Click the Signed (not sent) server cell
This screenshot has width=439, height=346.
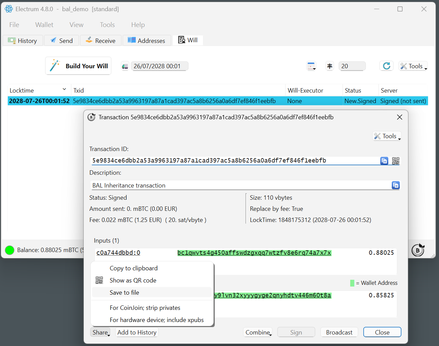pyautogui.click(x=403, y=101)
